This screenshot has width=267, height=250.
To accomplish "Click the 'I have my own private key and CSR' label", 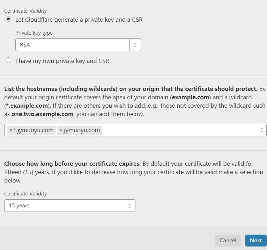I will (x=62, y=61).
